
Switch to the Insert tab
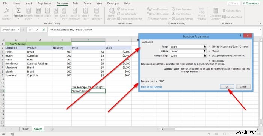click(x=29, y=3)
